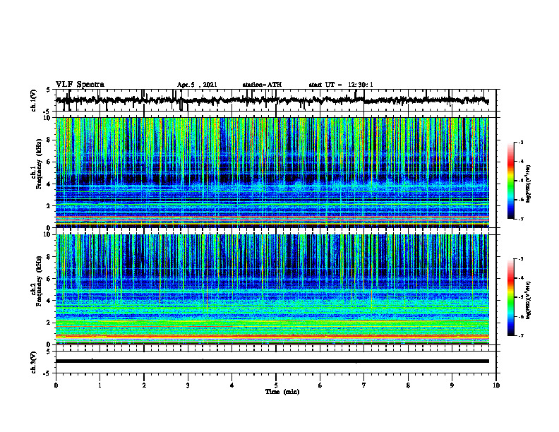
Task: Click time-axis tick label "4"
Action: tap(232, 385)
